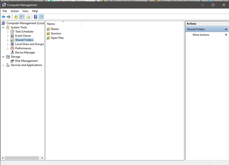Select Shares in the list

tap(55, 29)
